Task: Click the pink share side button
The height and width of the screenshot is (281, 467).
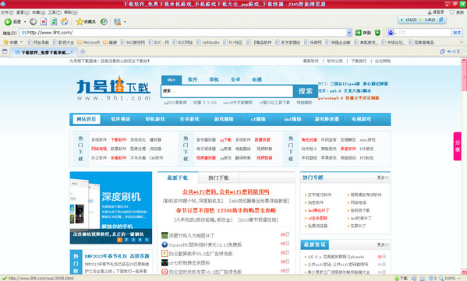Action: pyautogui.click(x=457, y=146)
